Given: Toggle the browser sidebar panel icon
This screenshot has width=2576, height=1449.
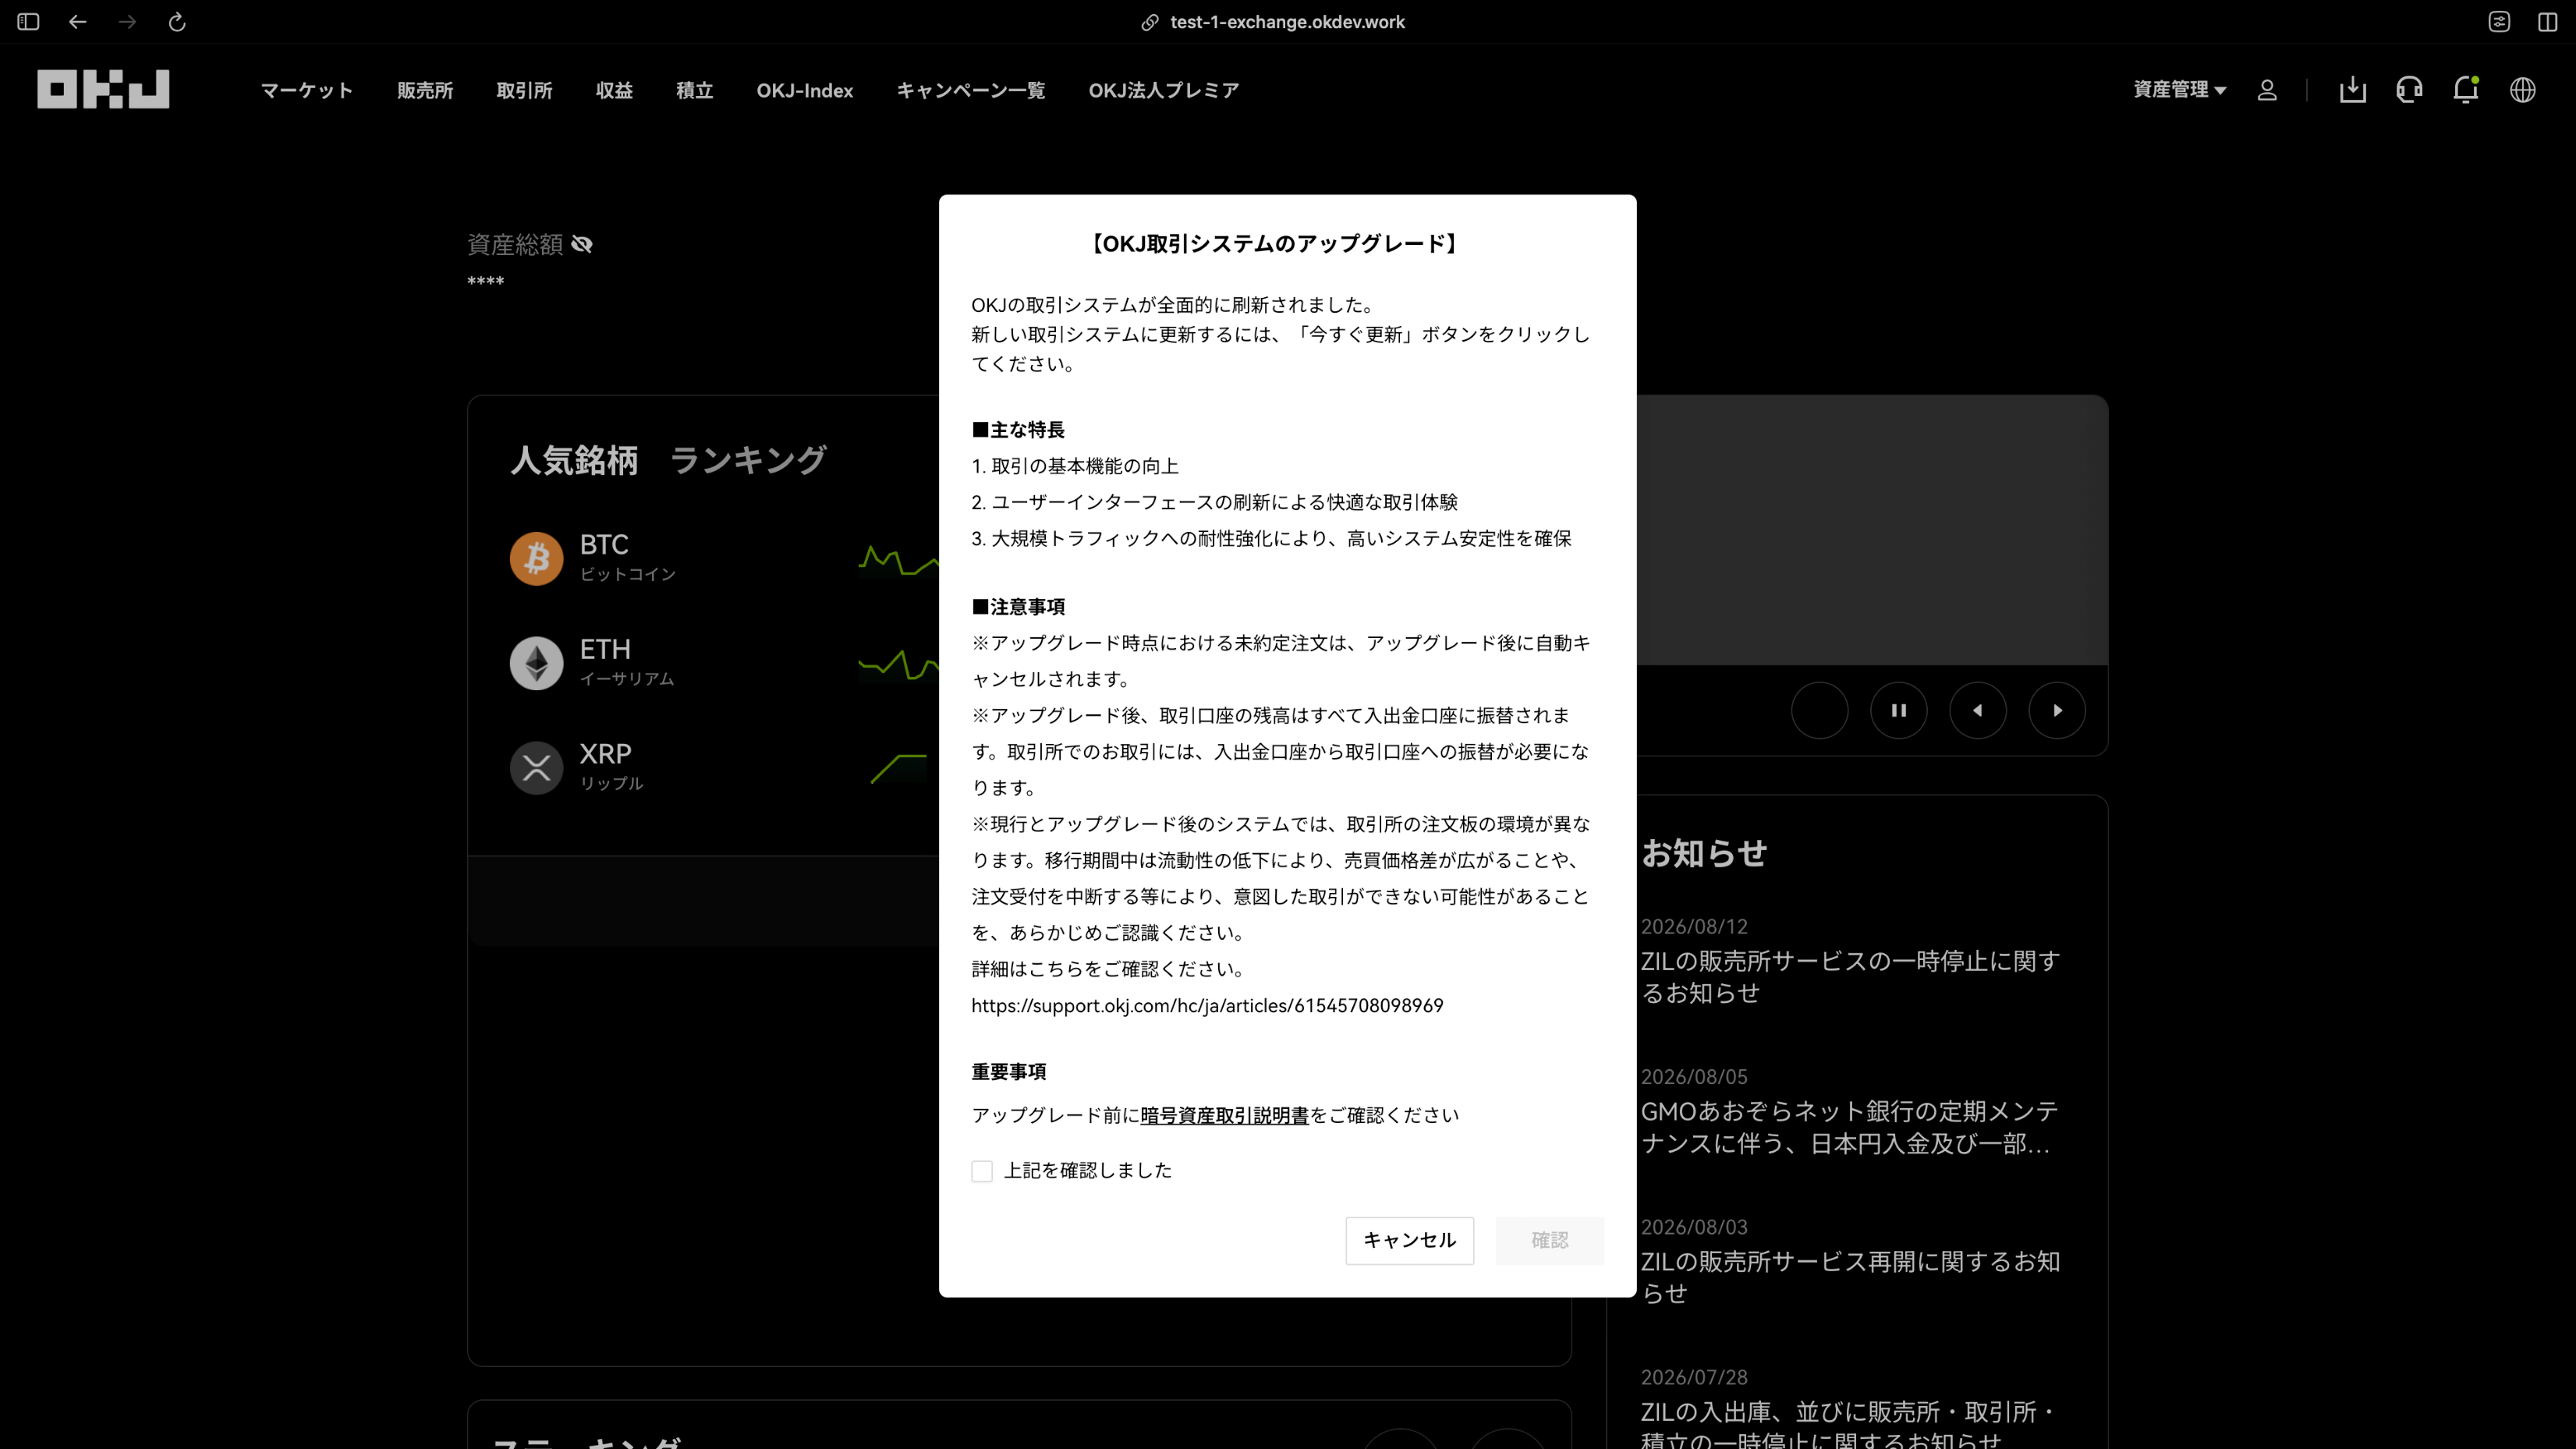Looking at the screenshot, I should pyautogui.click(x=28, y=22).
